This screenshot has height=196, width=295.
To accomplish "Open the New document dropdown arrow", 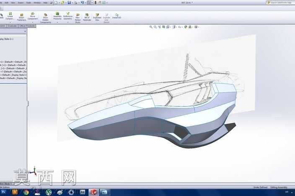I will click(59, 3).
